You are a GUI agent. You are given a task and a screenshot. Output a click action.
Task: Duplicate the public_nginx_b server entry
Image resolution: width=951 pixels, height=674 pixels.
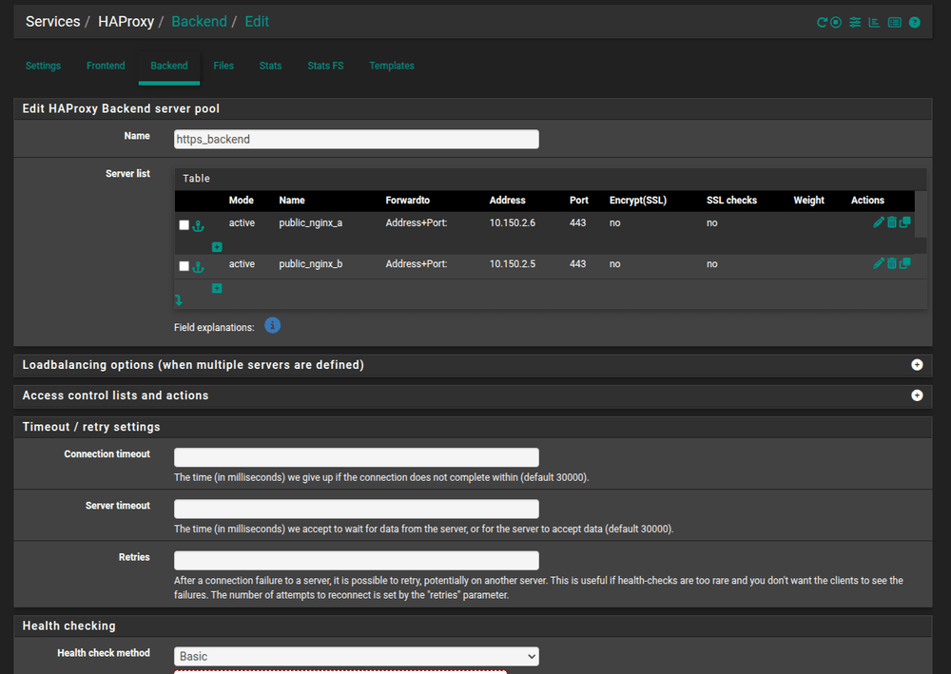tap(905, 263)
